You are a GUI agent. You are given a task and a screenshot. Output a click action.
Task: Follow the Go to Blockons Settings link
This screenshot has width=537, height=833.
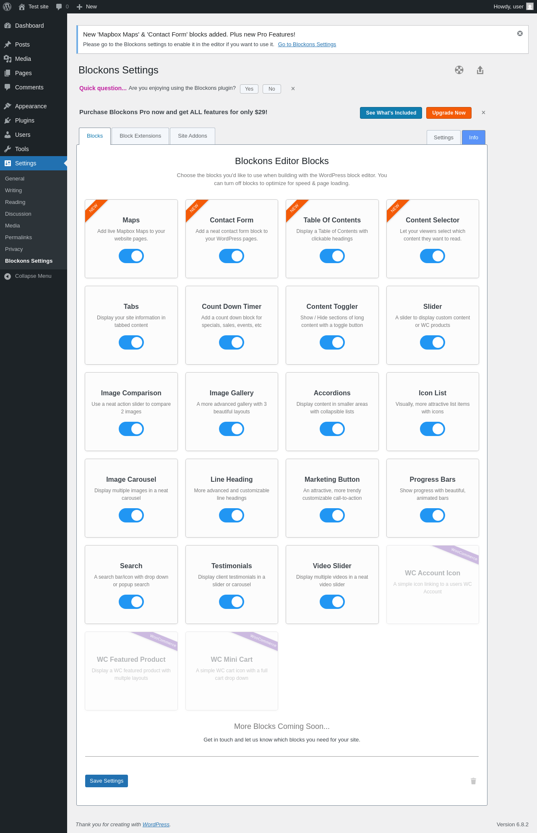[x=307, y=44]
